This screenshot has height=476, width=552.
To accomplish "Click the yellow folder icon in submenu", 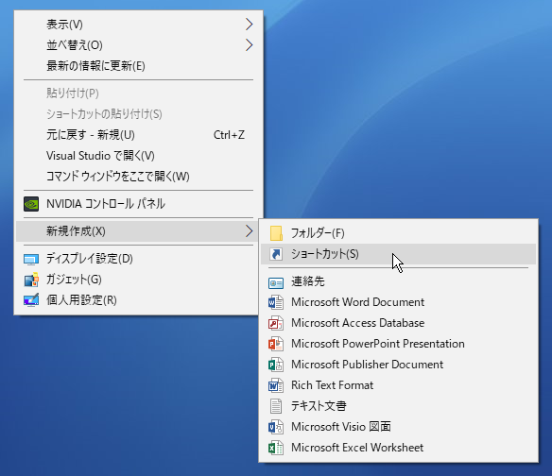I will (276, 233).
